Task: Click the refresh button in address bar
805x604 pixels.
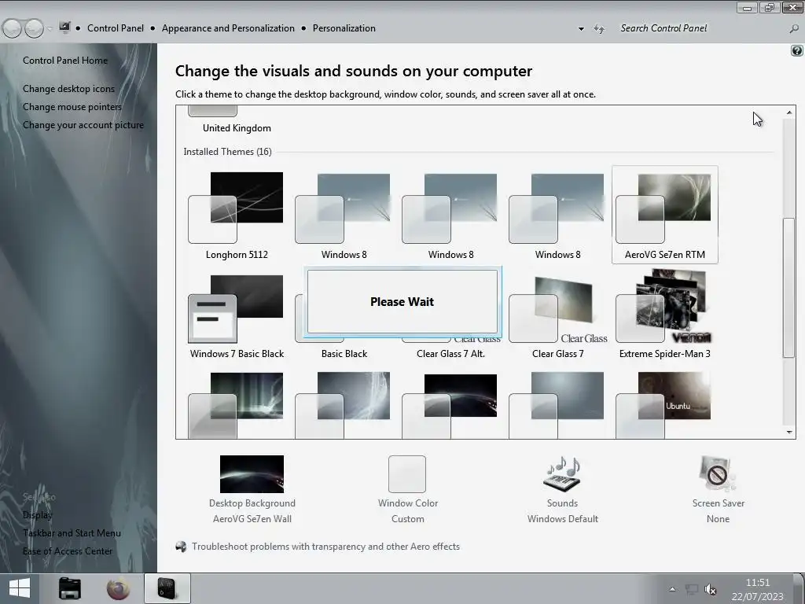Action: [599, 29]
